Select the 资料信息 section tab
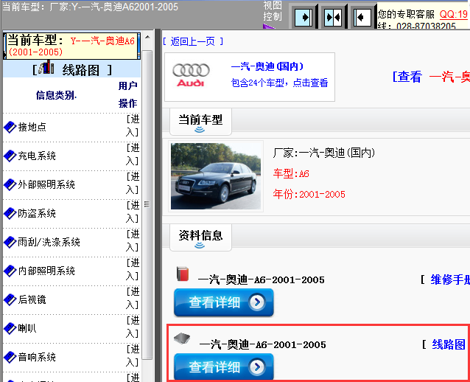Screen dimensions: 470x382 [200, 237]
